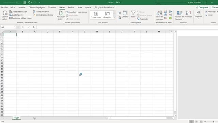The height and width of the screenshot is (123, 218).
Task: Click the Insert Function fx icon
Action: coord(34,27)
